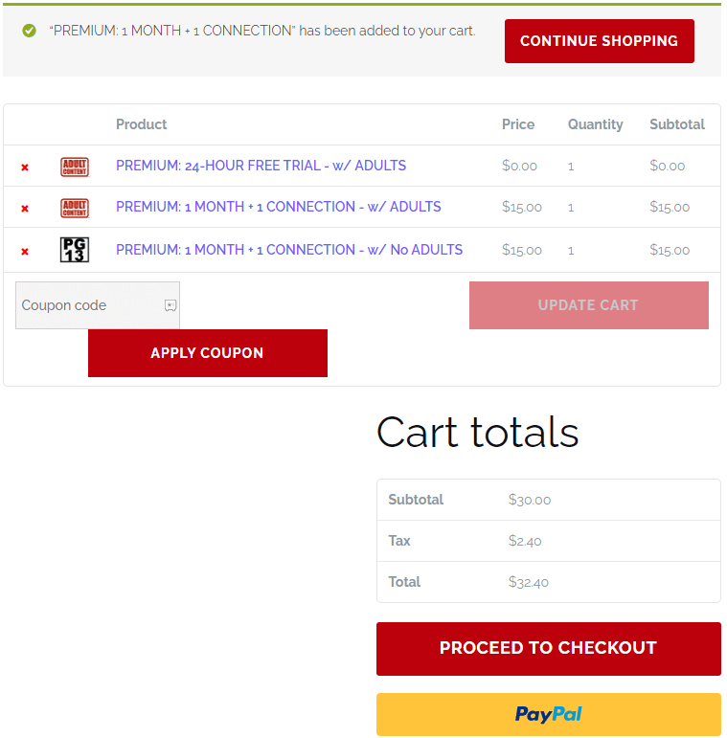Click the PG-13 product thumbnail

pyautogui.click(x=75, y=250)
